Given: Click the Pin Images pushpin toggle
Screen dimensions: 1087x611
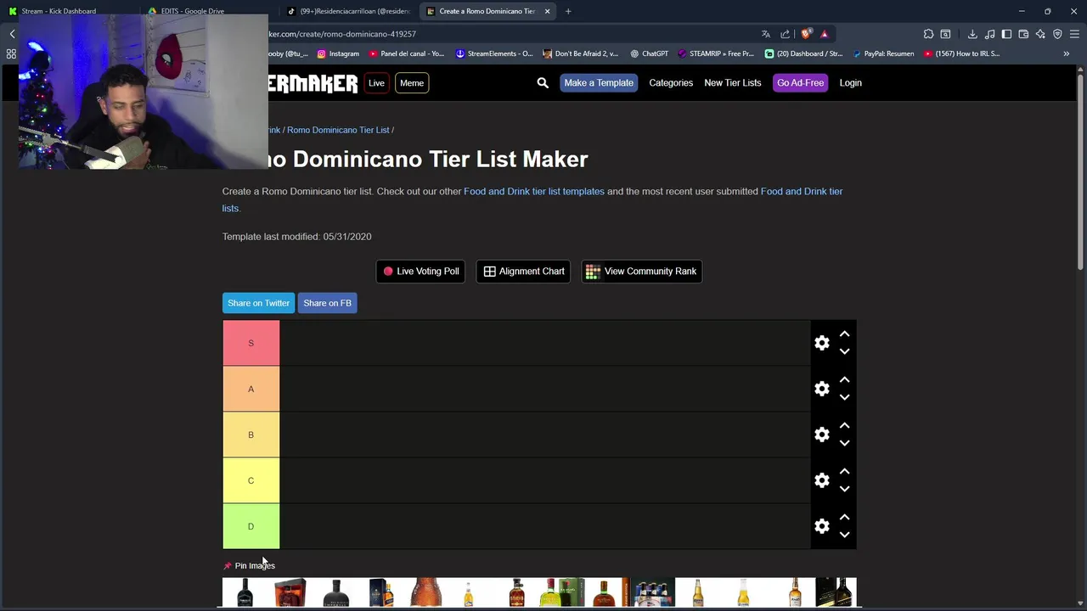Looking at the screenshot, I should click(x=249, y=565).
